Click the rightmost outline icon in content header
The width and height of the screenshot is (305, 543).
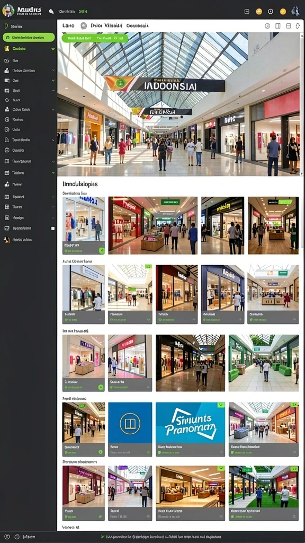coord(298,26)
